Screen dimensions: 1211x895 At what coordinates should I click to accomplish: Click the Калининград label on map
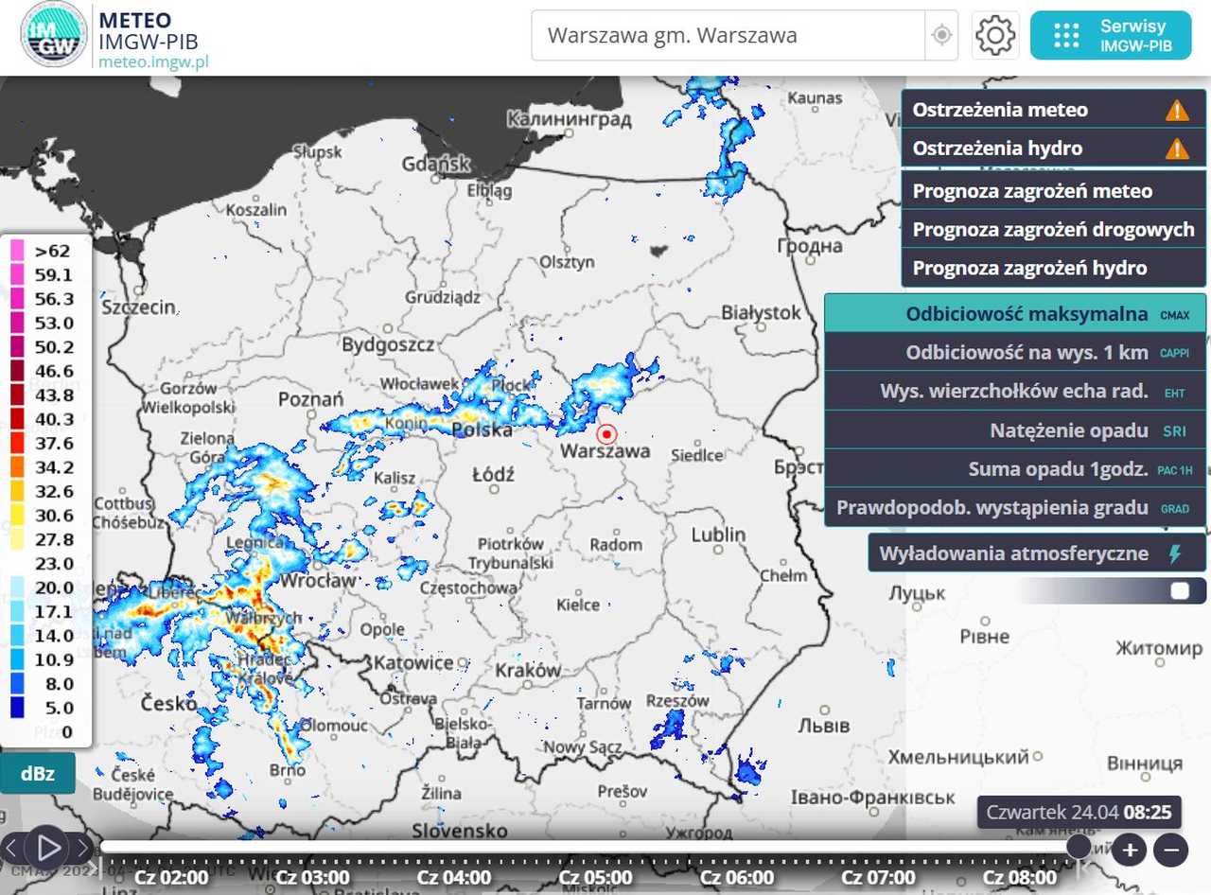pyautogui.click(x=570, y=120)
